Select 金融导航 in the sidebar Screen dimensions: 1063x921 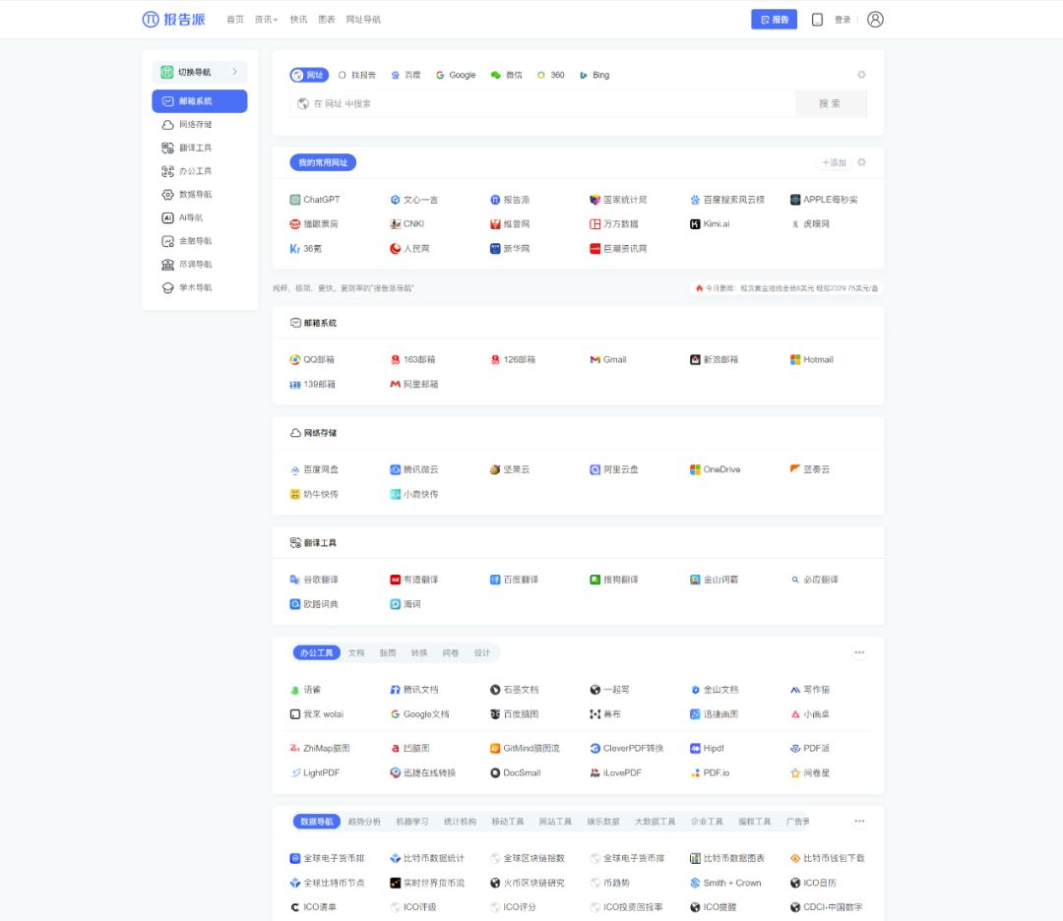[x=199, y=241]
